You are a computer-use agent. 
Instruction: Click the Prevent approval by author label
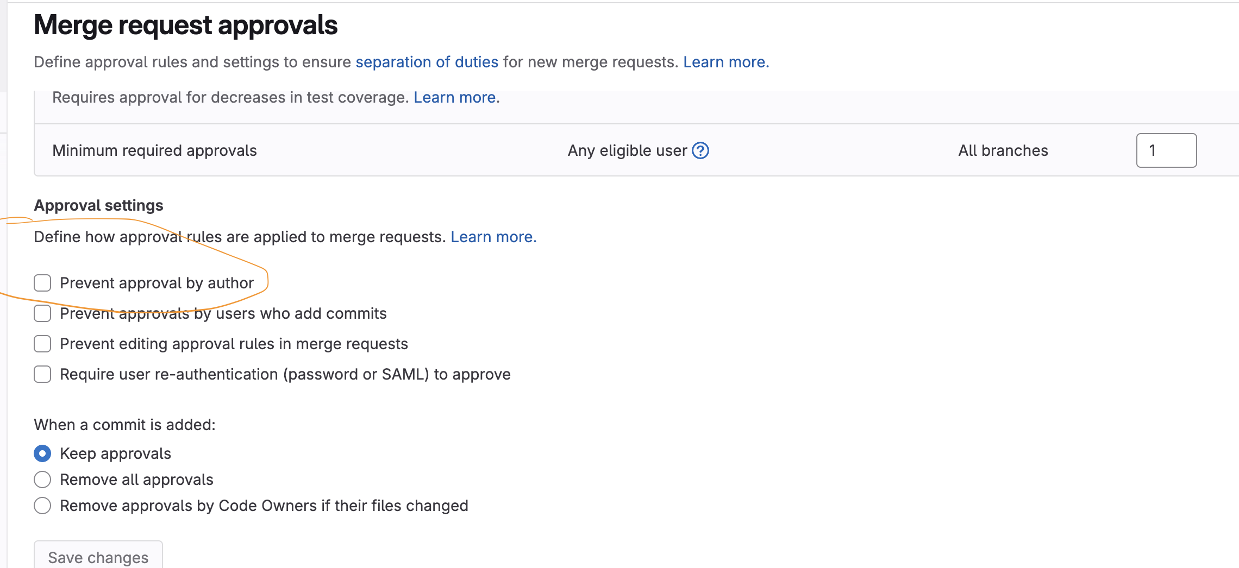point(157,283)
